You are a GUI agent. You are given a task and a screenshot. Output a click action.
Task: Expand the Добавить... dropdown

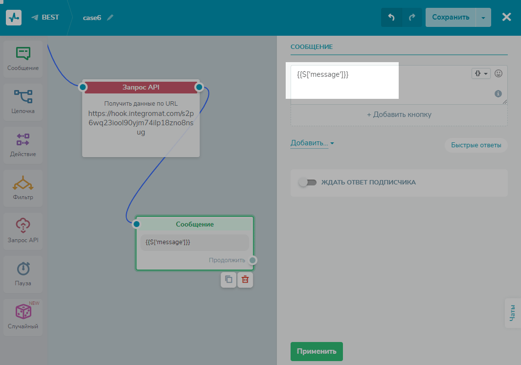[312, 143]
